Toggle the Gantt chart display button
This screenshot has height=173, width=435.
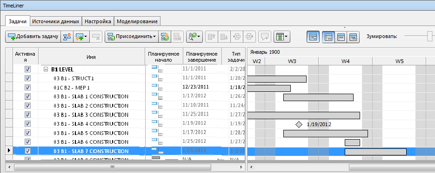pyautogui.click(x=313, y=37)
